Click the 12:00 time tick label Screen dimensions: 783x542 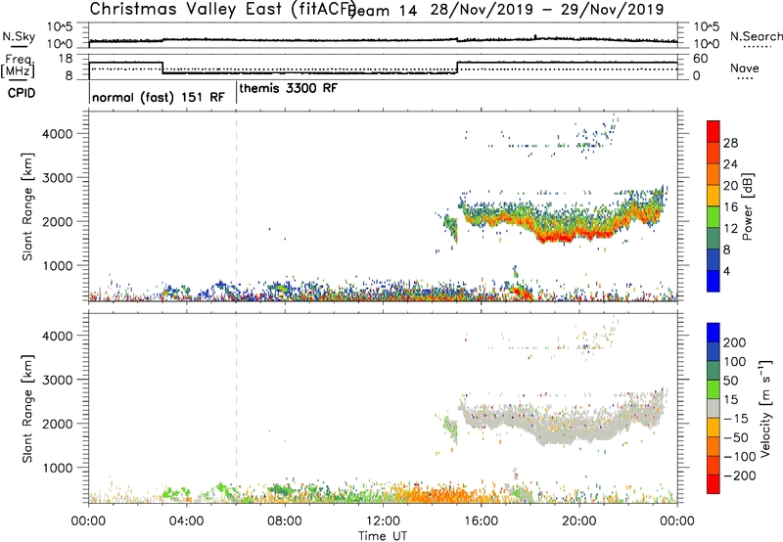tap(383, 521)
